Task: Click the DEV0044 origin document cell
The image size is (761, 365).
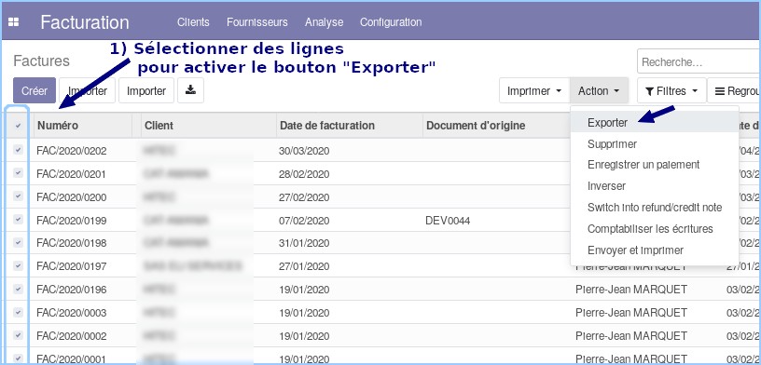Action: (x=448, y=221)
